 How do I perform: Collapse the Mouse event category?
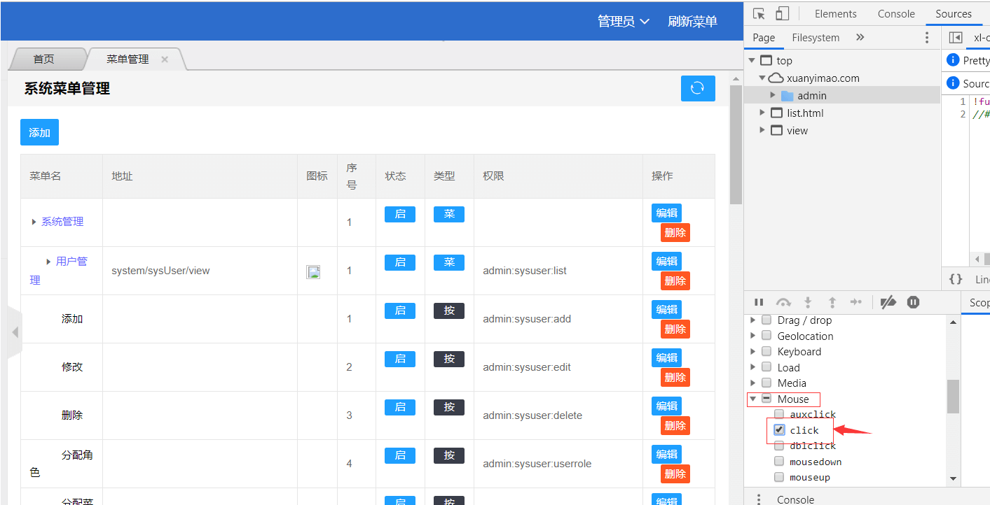point(753,399)
